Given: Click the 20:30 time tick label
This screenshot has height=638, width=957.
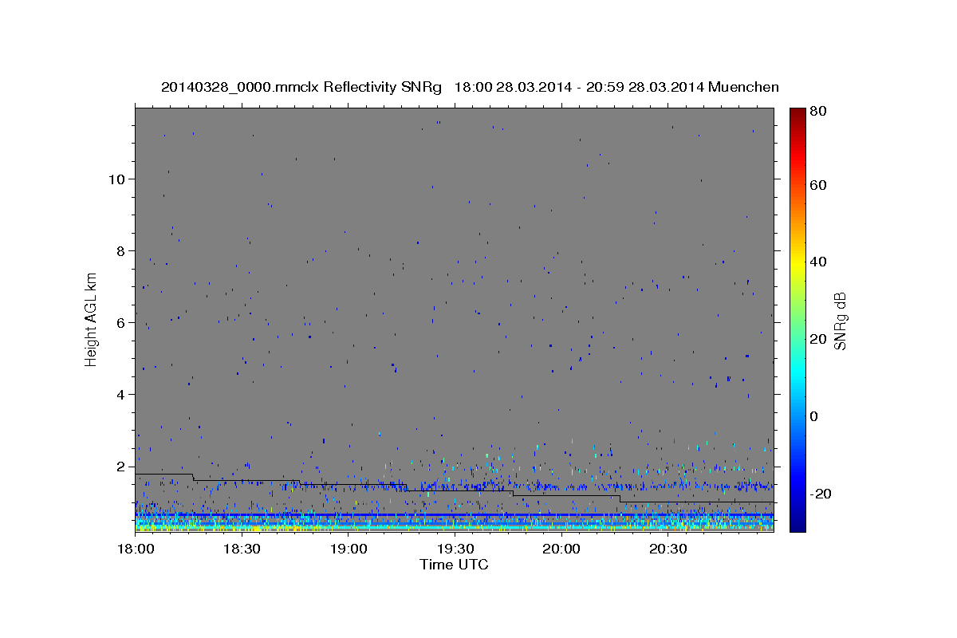Looking at the screenshot, I should 668,550.
